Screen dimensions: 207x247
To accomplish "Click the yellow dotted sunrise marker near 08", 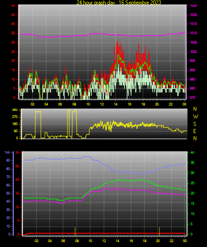I will (75, 231).
